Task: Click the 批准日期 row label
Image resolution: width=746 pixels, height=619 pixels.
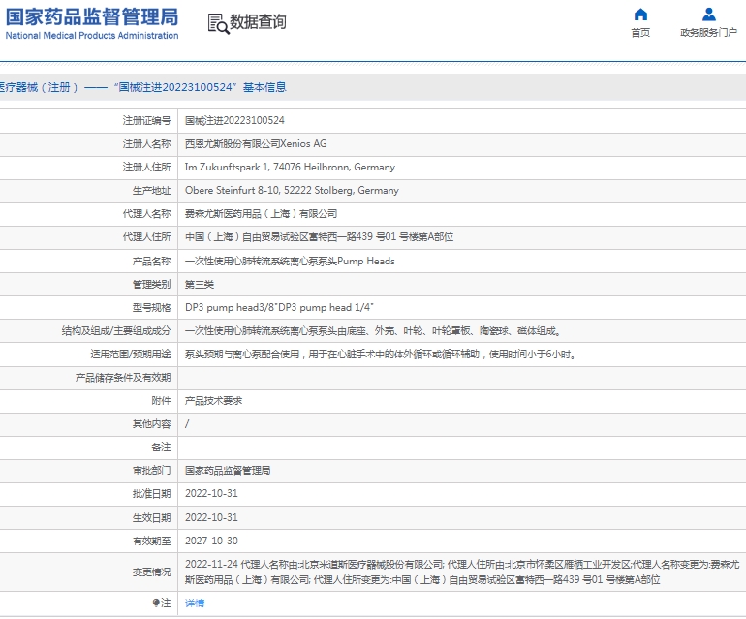Action: tap(151, 494)
